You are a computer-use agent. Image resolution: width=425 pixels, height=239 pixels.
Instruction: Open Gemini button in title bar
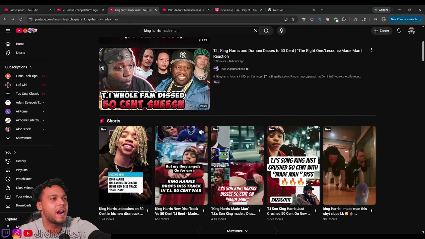pos(381,10)
